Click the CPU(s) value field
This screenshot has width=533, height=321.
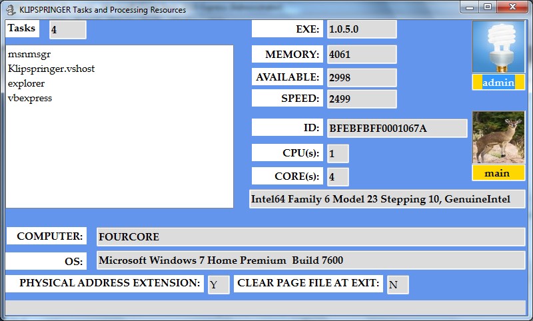(338, 154)
